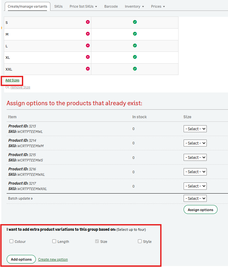Open the Create new option link
228x267 pixels.
(53, 259)
